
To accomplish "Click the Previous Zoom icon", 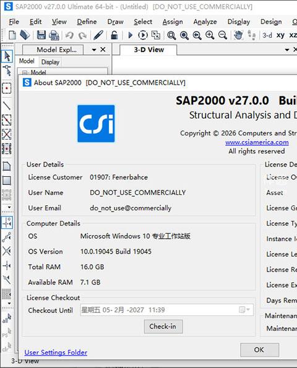I will 197,35.
